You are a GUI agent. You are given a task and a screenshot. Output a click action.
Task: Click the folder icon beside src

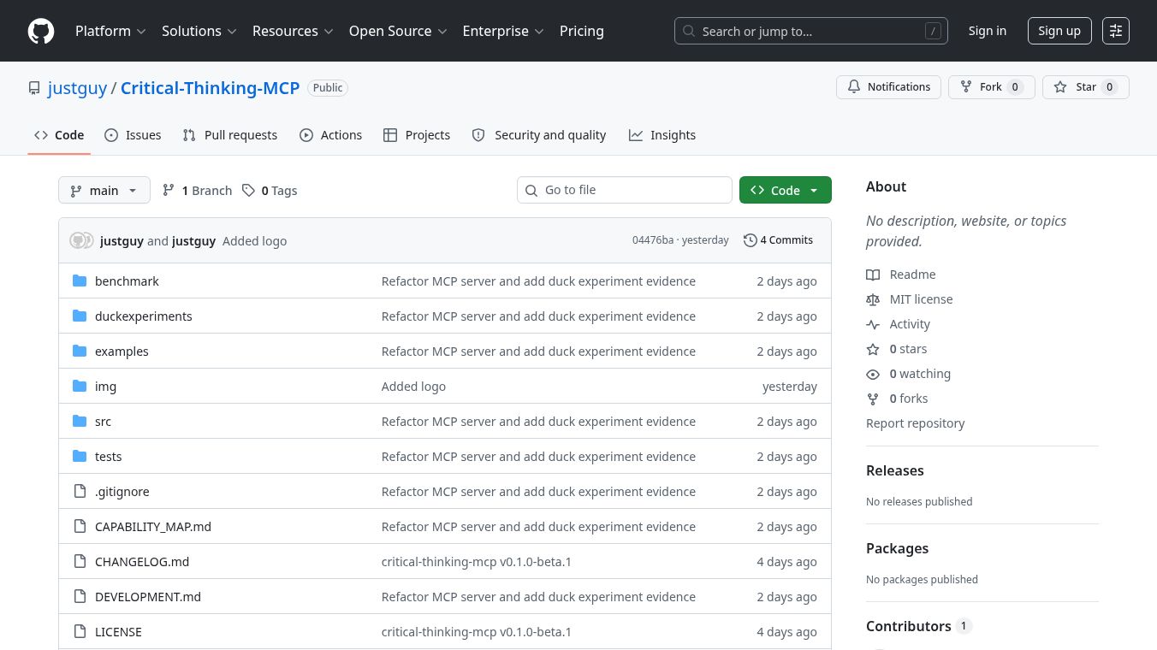pyautogui.click(x=80, y=421)
